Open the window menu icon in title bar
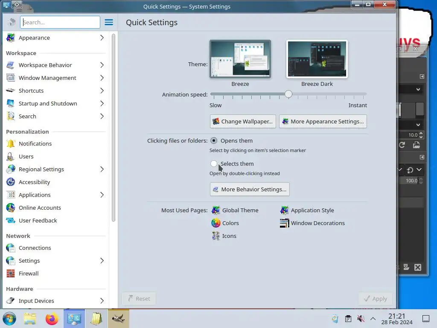Screen dimensions: 437x328 (6, 4)
